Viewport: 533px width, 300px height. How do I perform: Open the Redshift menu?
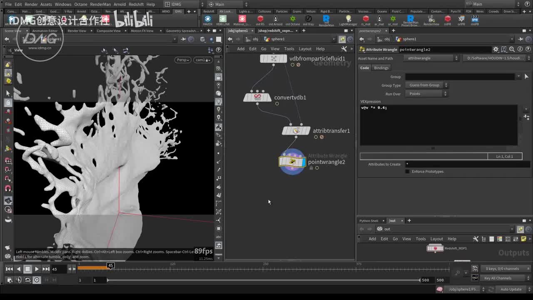tap(136, 4)
